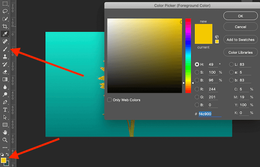Viewport: 260px width, 167px height.
Task: Select the Hand tool
Action: [x=5, y=132]
